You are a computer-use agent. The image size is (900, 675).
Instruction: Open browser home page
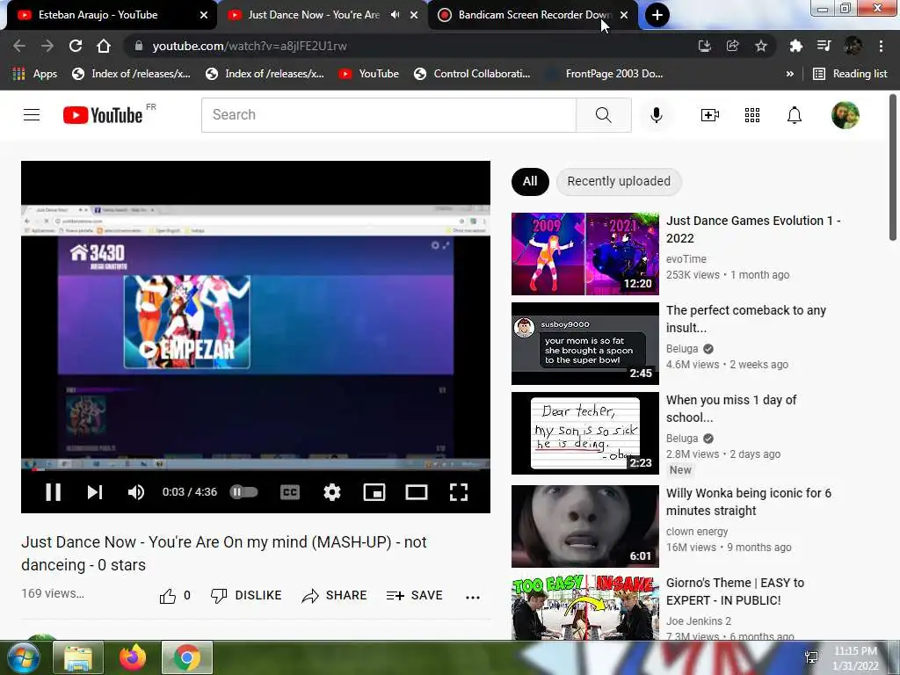pos(104,46)
